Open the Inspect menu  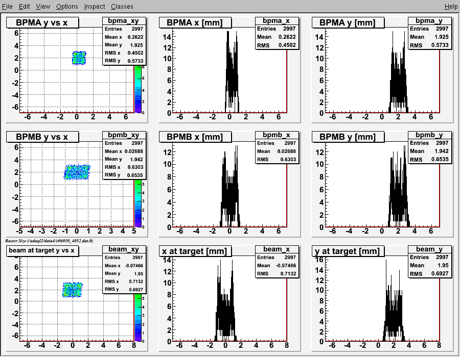[x=95, y=7]
